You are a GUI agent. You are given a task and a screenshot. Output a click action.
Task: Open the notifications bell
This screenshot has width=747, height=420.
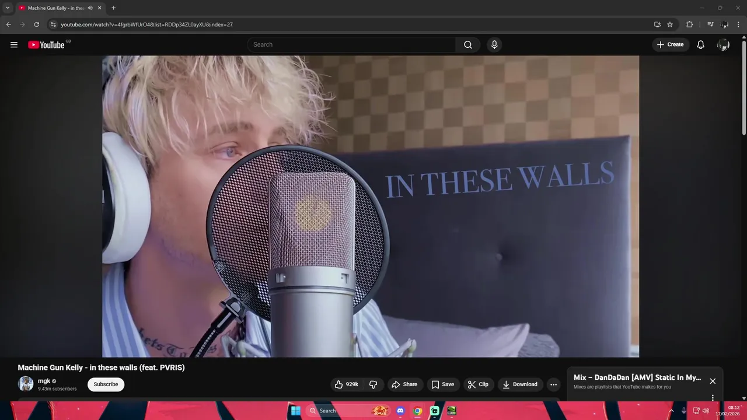(701, 44)
